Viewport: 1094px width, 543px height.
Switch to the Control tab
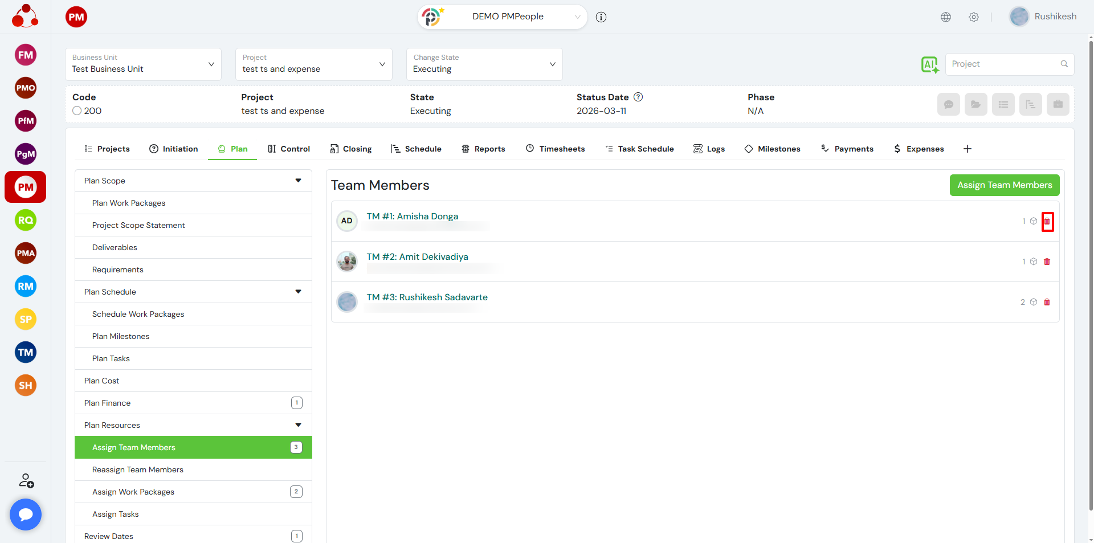click(x=289, y=149)
